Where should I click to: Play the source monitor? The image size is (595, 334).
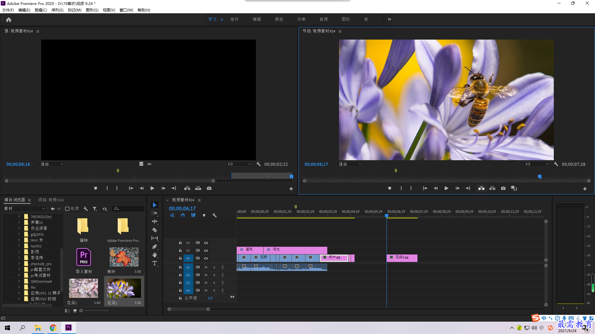click(152, 188)
